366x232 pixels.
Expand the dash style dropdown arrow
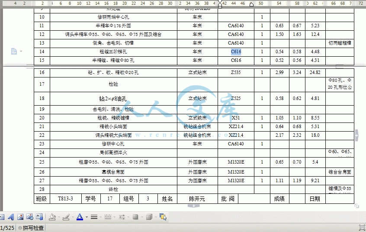pyautogui.click(x=114, y=217)
